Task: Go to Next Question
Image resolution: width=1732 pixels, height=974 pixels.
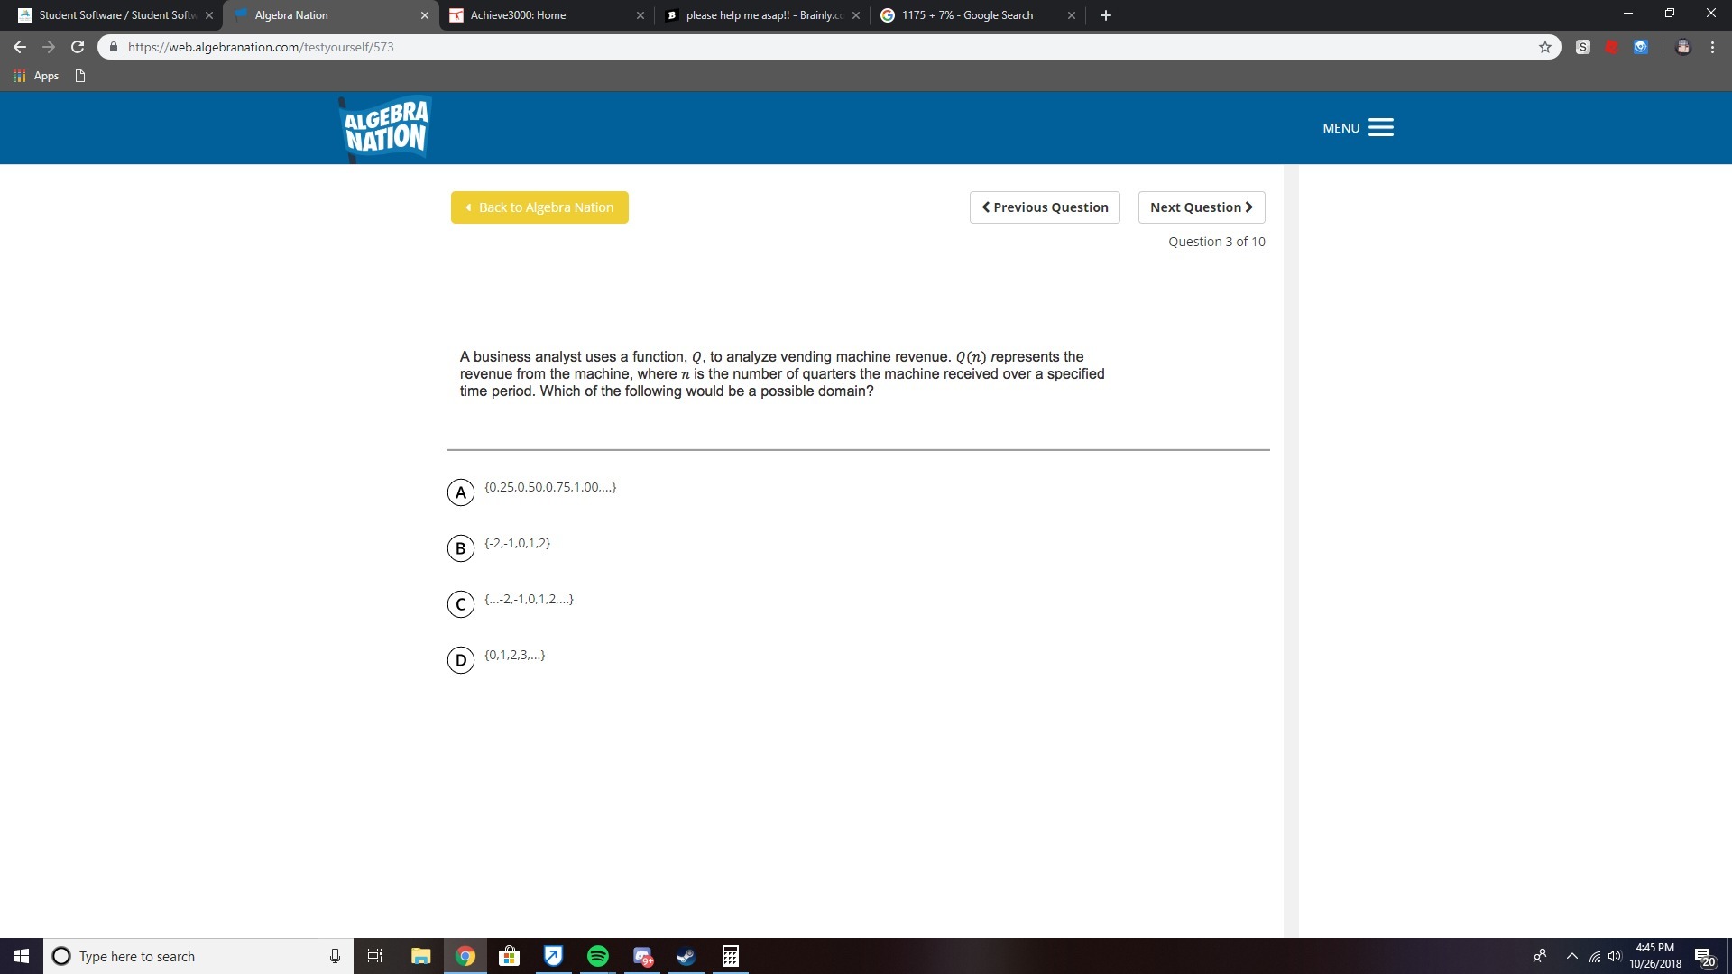Action: pos(1201,207)
